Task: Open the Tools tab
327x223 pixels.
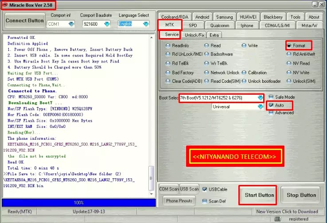Action: pos(295,17)
